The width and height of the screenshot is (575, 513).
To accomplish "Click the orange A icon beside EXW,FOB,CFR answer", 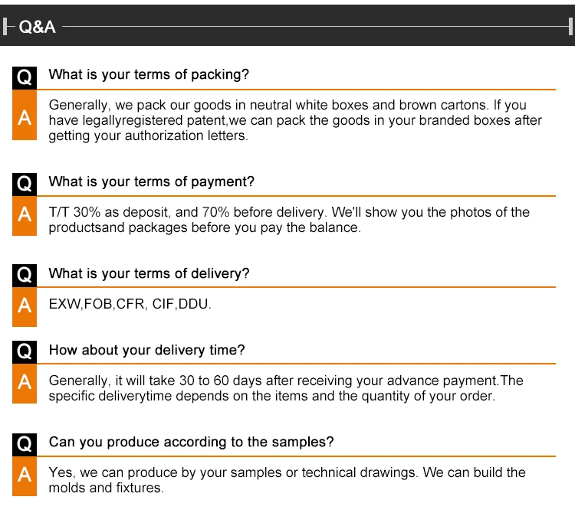I will point(25,306).
